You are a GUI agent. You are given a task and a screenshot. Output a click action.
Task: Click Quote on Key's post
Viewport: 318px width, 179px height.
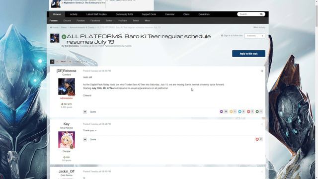[93, 139]
